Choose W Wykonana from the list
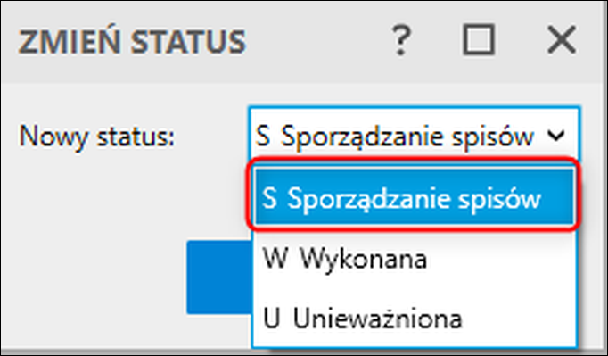The width and height of the screenshot is (608, 356). click(x=415, y=259)
